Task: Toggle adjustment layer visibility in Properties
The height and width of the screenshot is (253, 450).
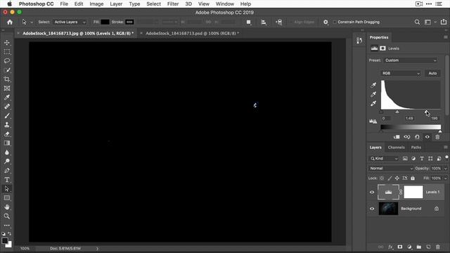Action: click(x=427, y=137)
